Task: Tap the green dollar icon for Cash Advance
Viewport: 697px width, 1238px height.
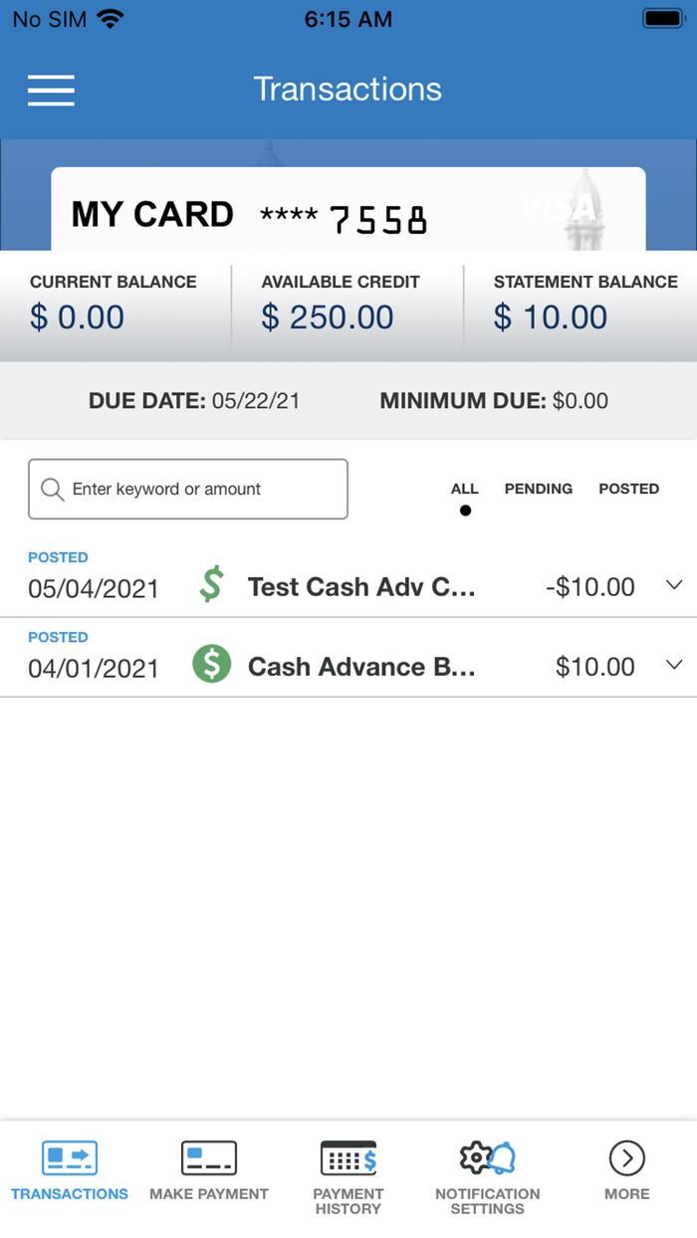Action: [x=211, y=664]
